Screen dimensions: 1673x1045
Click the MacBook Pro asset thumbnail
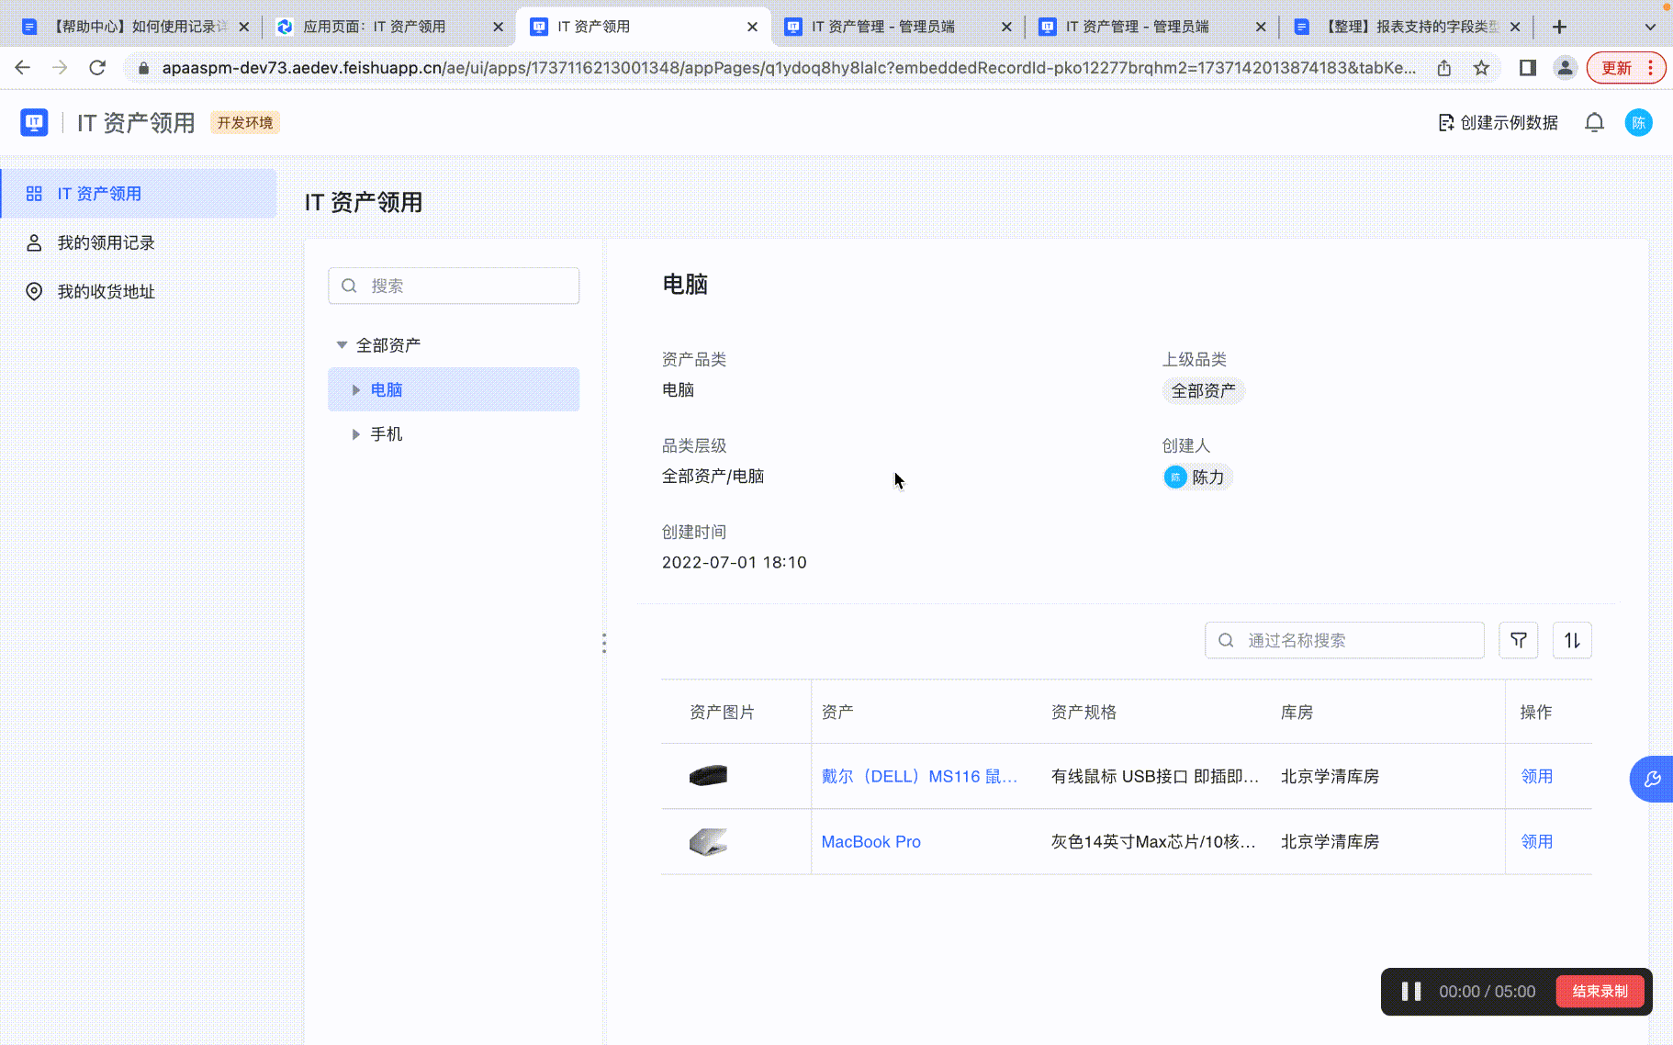708,841
